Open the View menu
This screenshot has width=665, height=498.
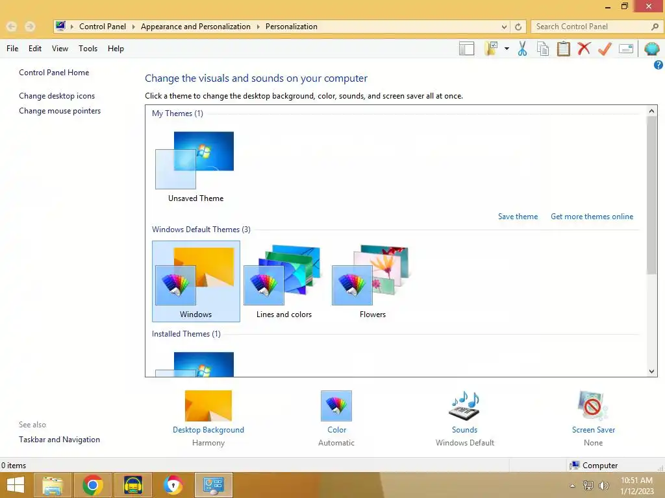click(x=60, y=48)
